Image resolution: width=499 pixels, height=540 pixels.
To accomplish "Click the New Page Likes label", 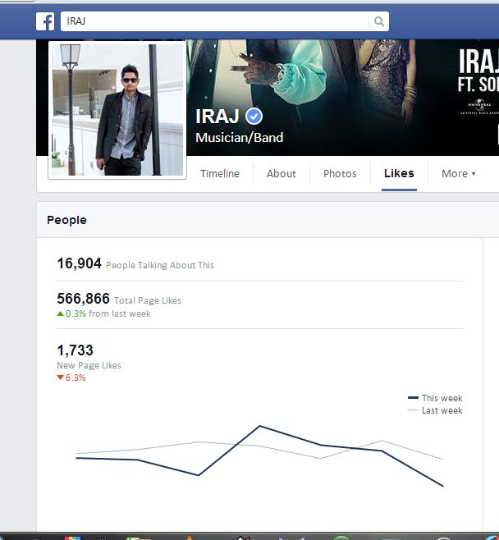I will 89,365.
